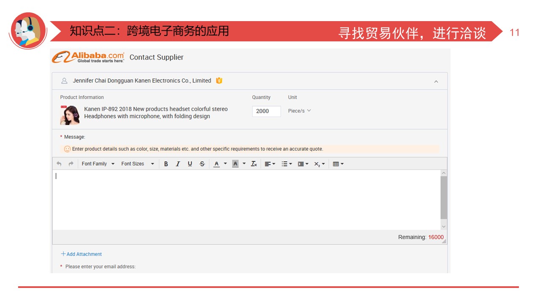
Task: Click the supplier person icon
Action: click(x=64, y=81)
